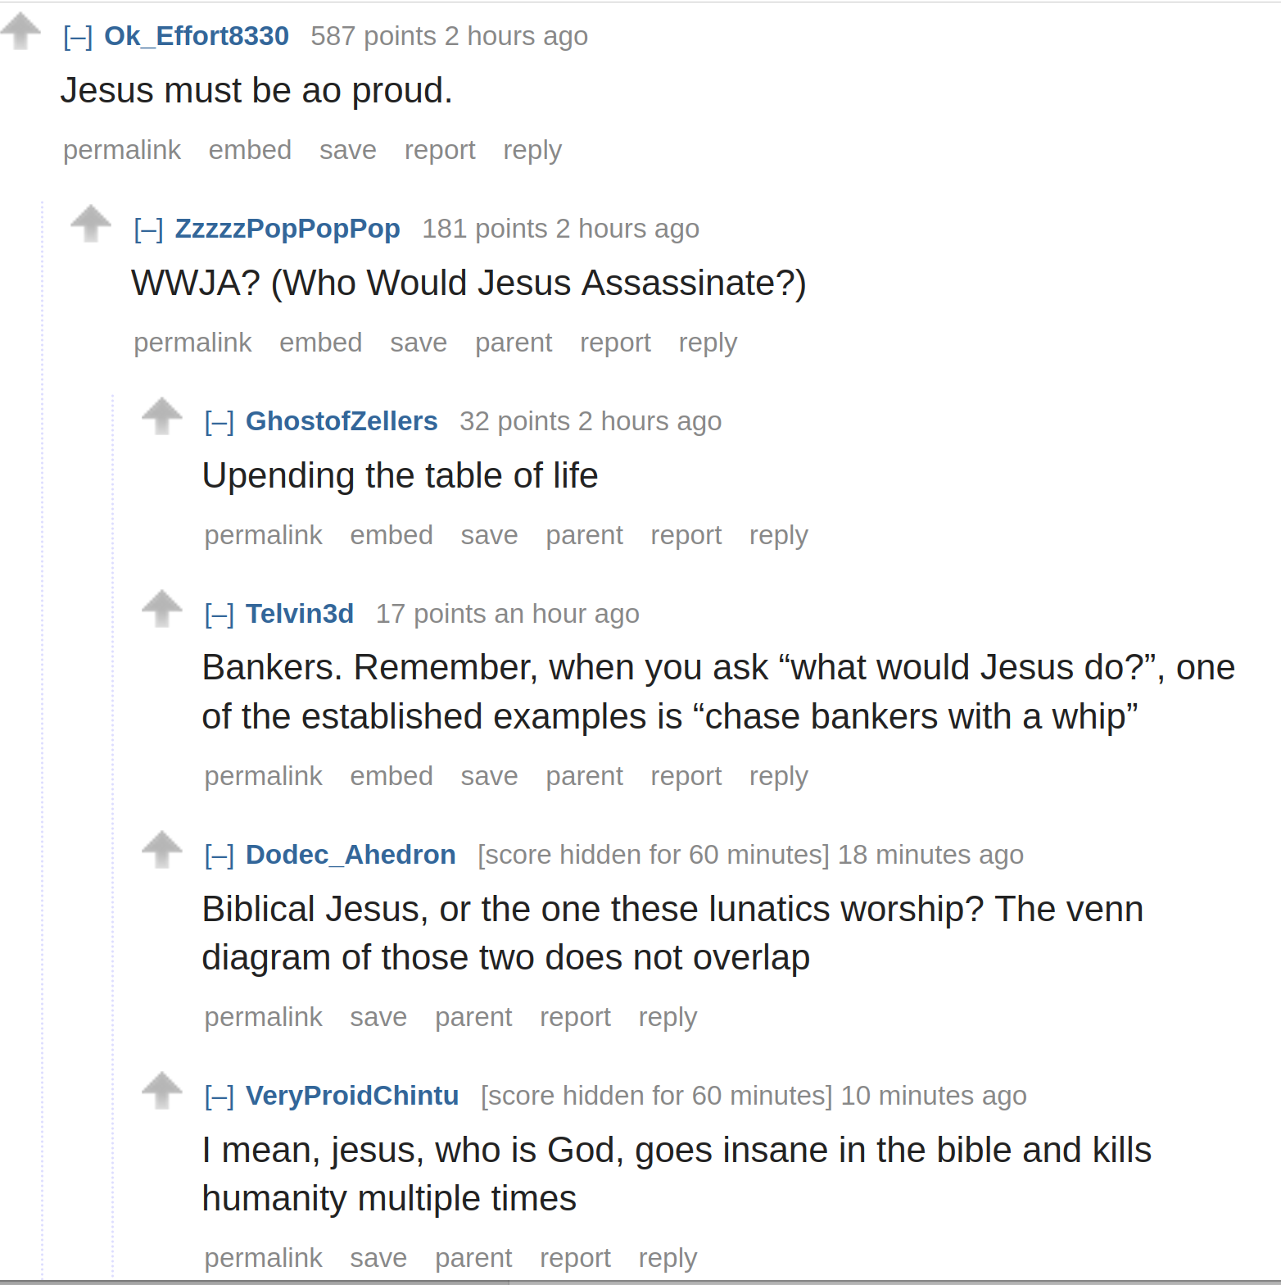This screenshot has height=1285, width=1281.
Task: Collapse Ok_Effort8330's comment thread
Action: [x=78, y=37]
